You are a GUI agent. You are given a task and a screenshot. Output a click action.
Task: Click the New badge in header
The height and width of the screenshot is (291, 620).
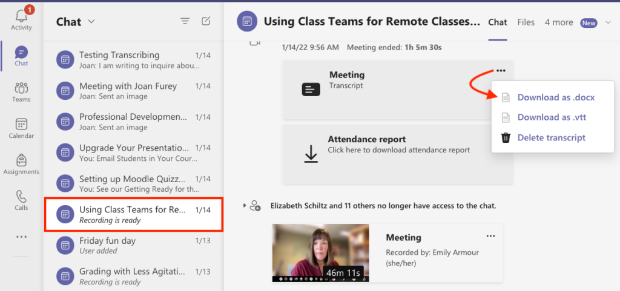[x=589, y=23]
